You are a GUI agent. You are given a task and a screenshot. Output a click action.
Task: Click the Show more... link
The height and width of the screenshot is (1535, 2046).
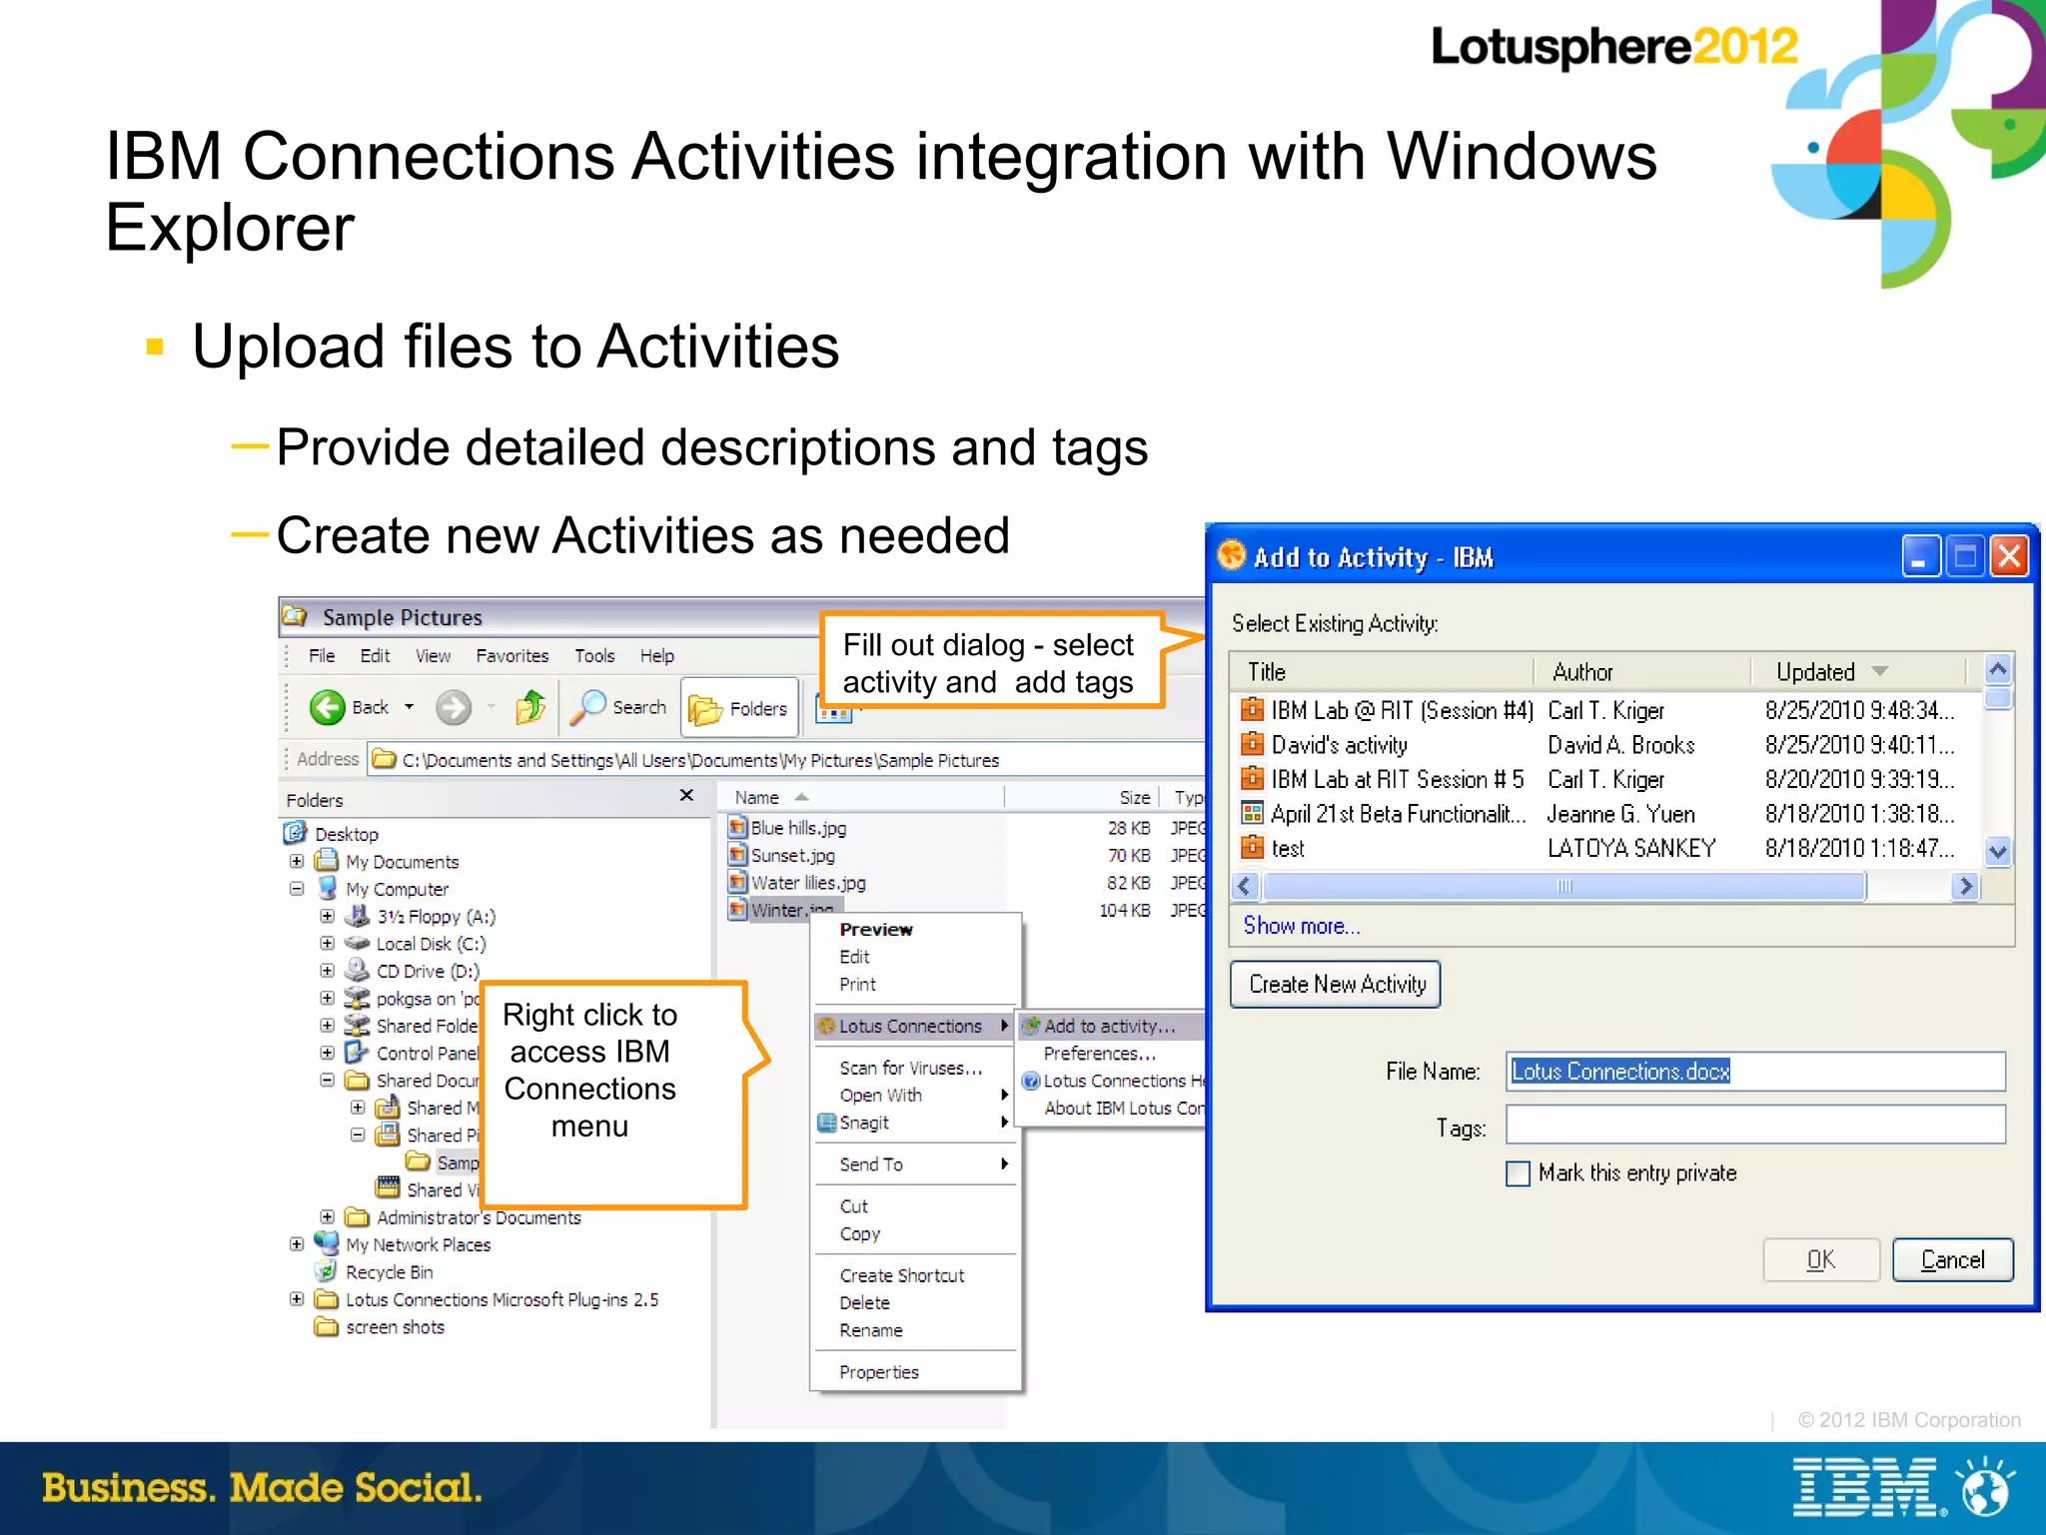tap(1301, 926)
